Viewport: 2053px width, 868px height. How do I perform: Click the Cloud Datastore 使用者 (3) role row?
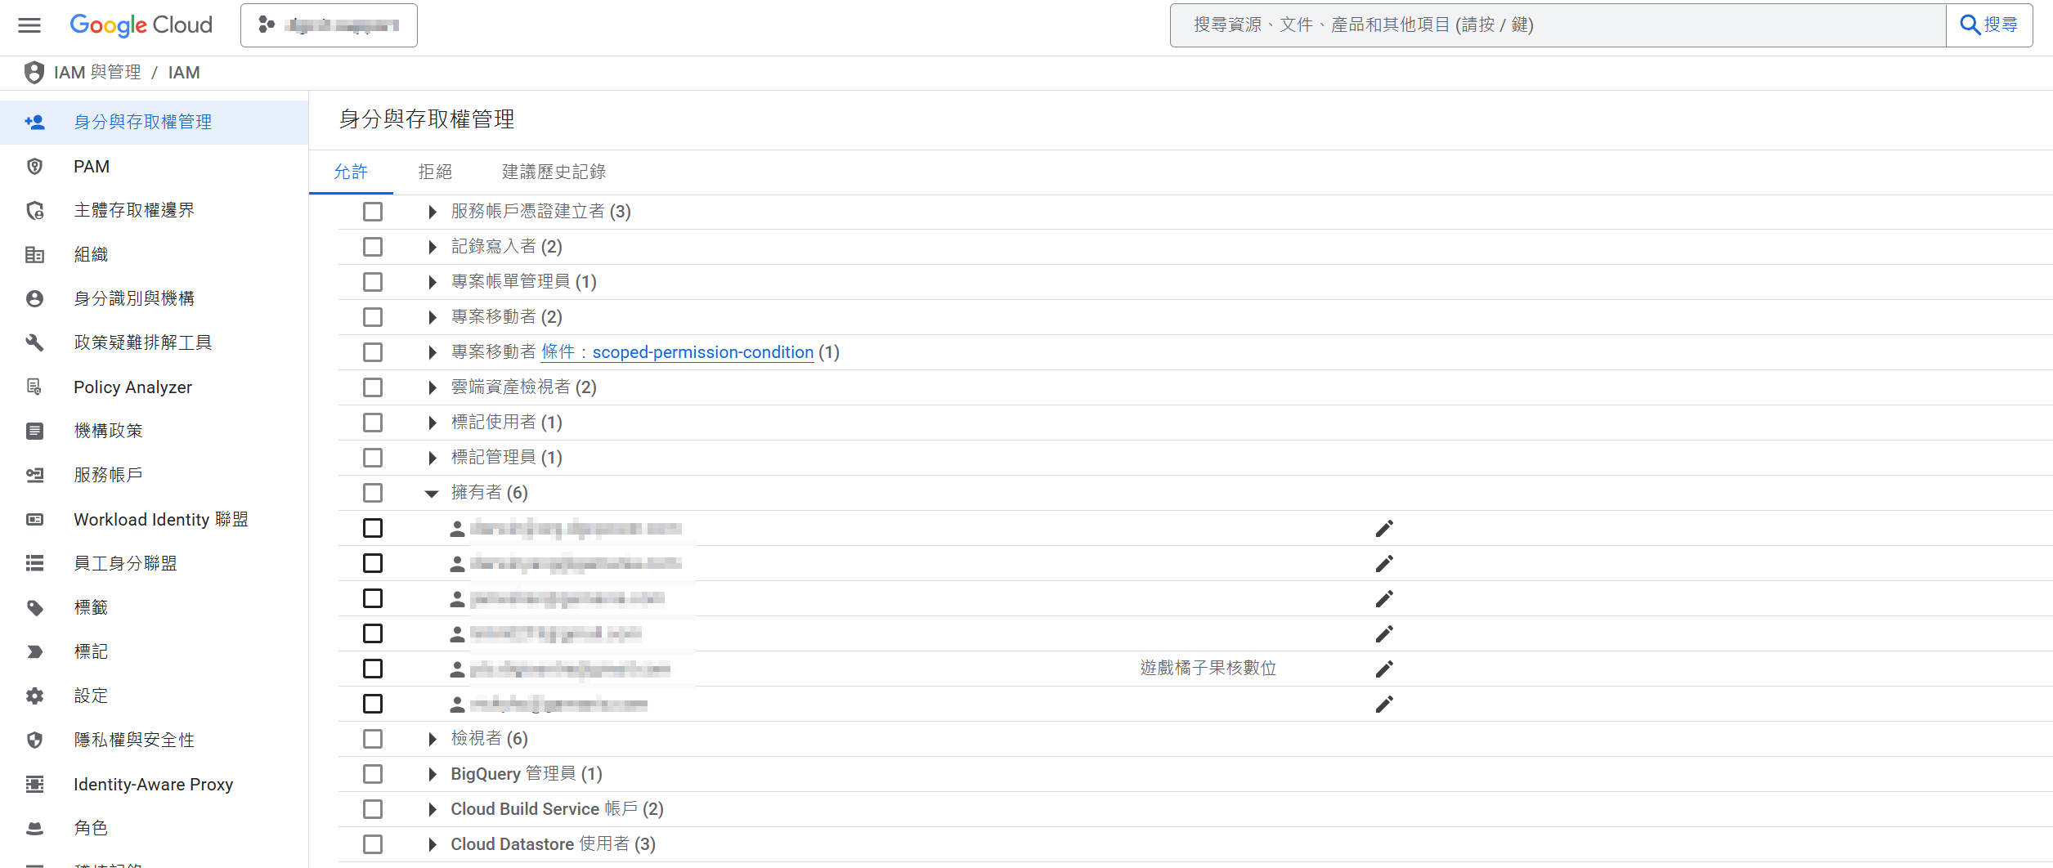click(1195, 844)
